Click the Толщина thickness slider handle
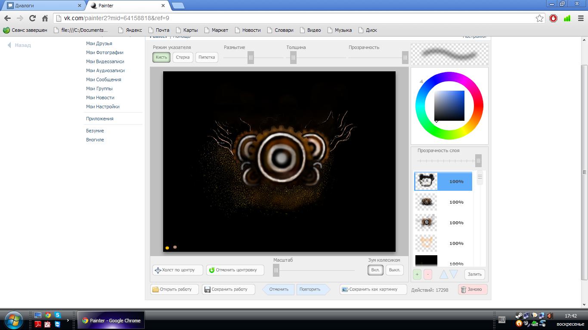The image size is (588, 330). pos(293,57)
